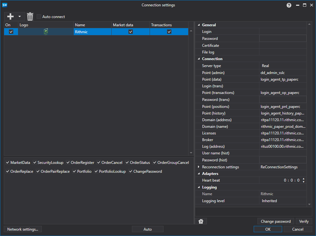Click the Login input field in General
This screenshot has height=236, width=316.
point(283,32)
